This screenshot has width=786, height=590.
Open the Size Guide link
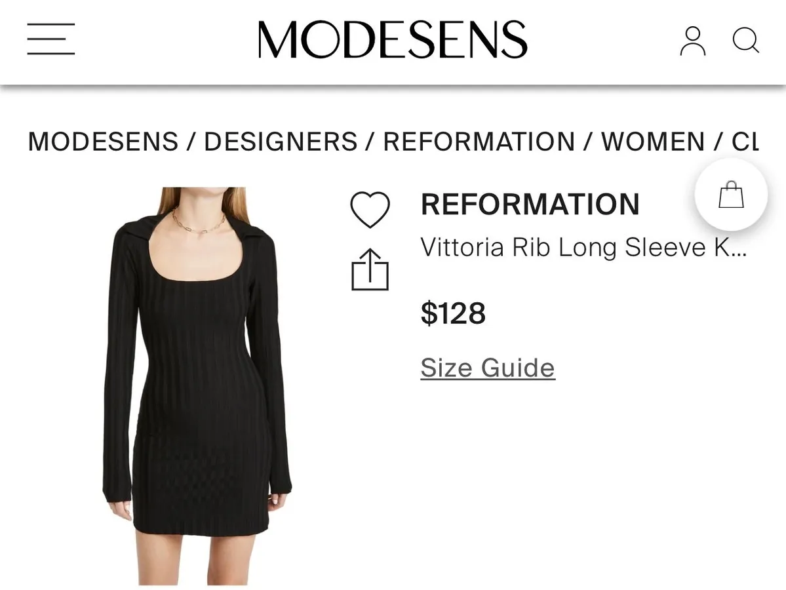pos(486,367)
